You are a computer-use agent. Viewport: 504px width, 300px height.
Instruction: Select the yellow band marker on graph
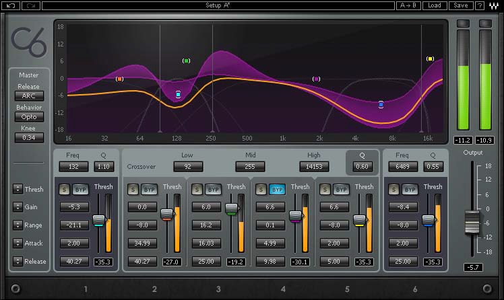(430, 59)
